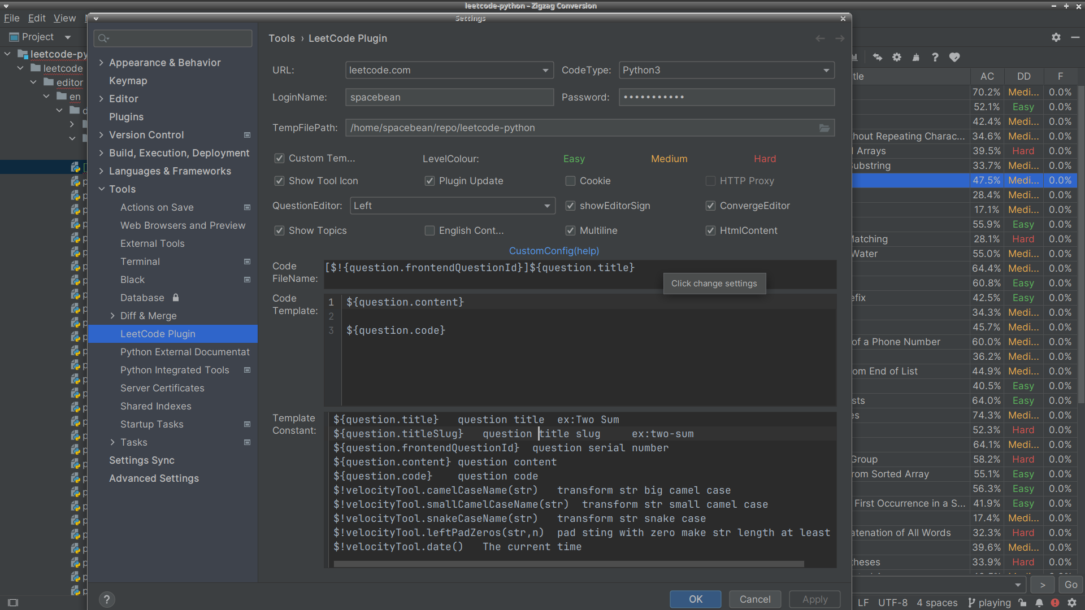Viewport: 1085px width, 610px height.
Task: Open status bar gear settings icon
Action: click(x=1072, y=603)
